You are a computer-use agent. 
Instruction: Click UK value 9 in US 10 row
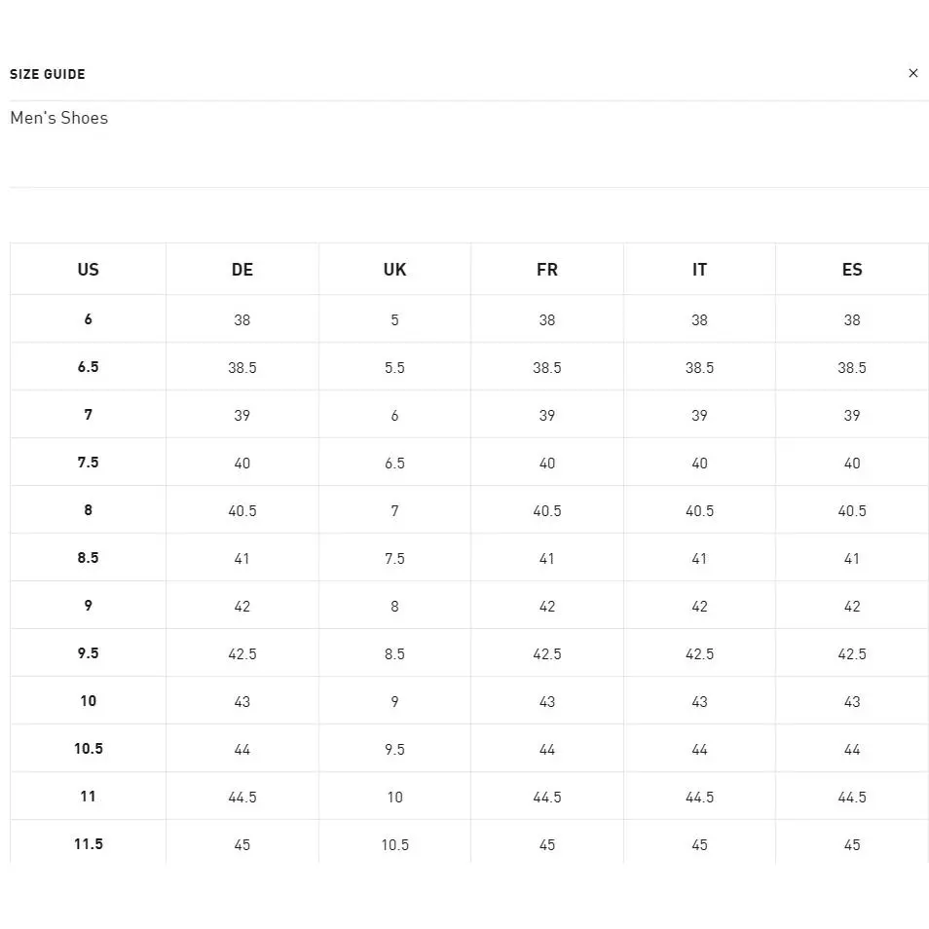[x=394, y=702]
